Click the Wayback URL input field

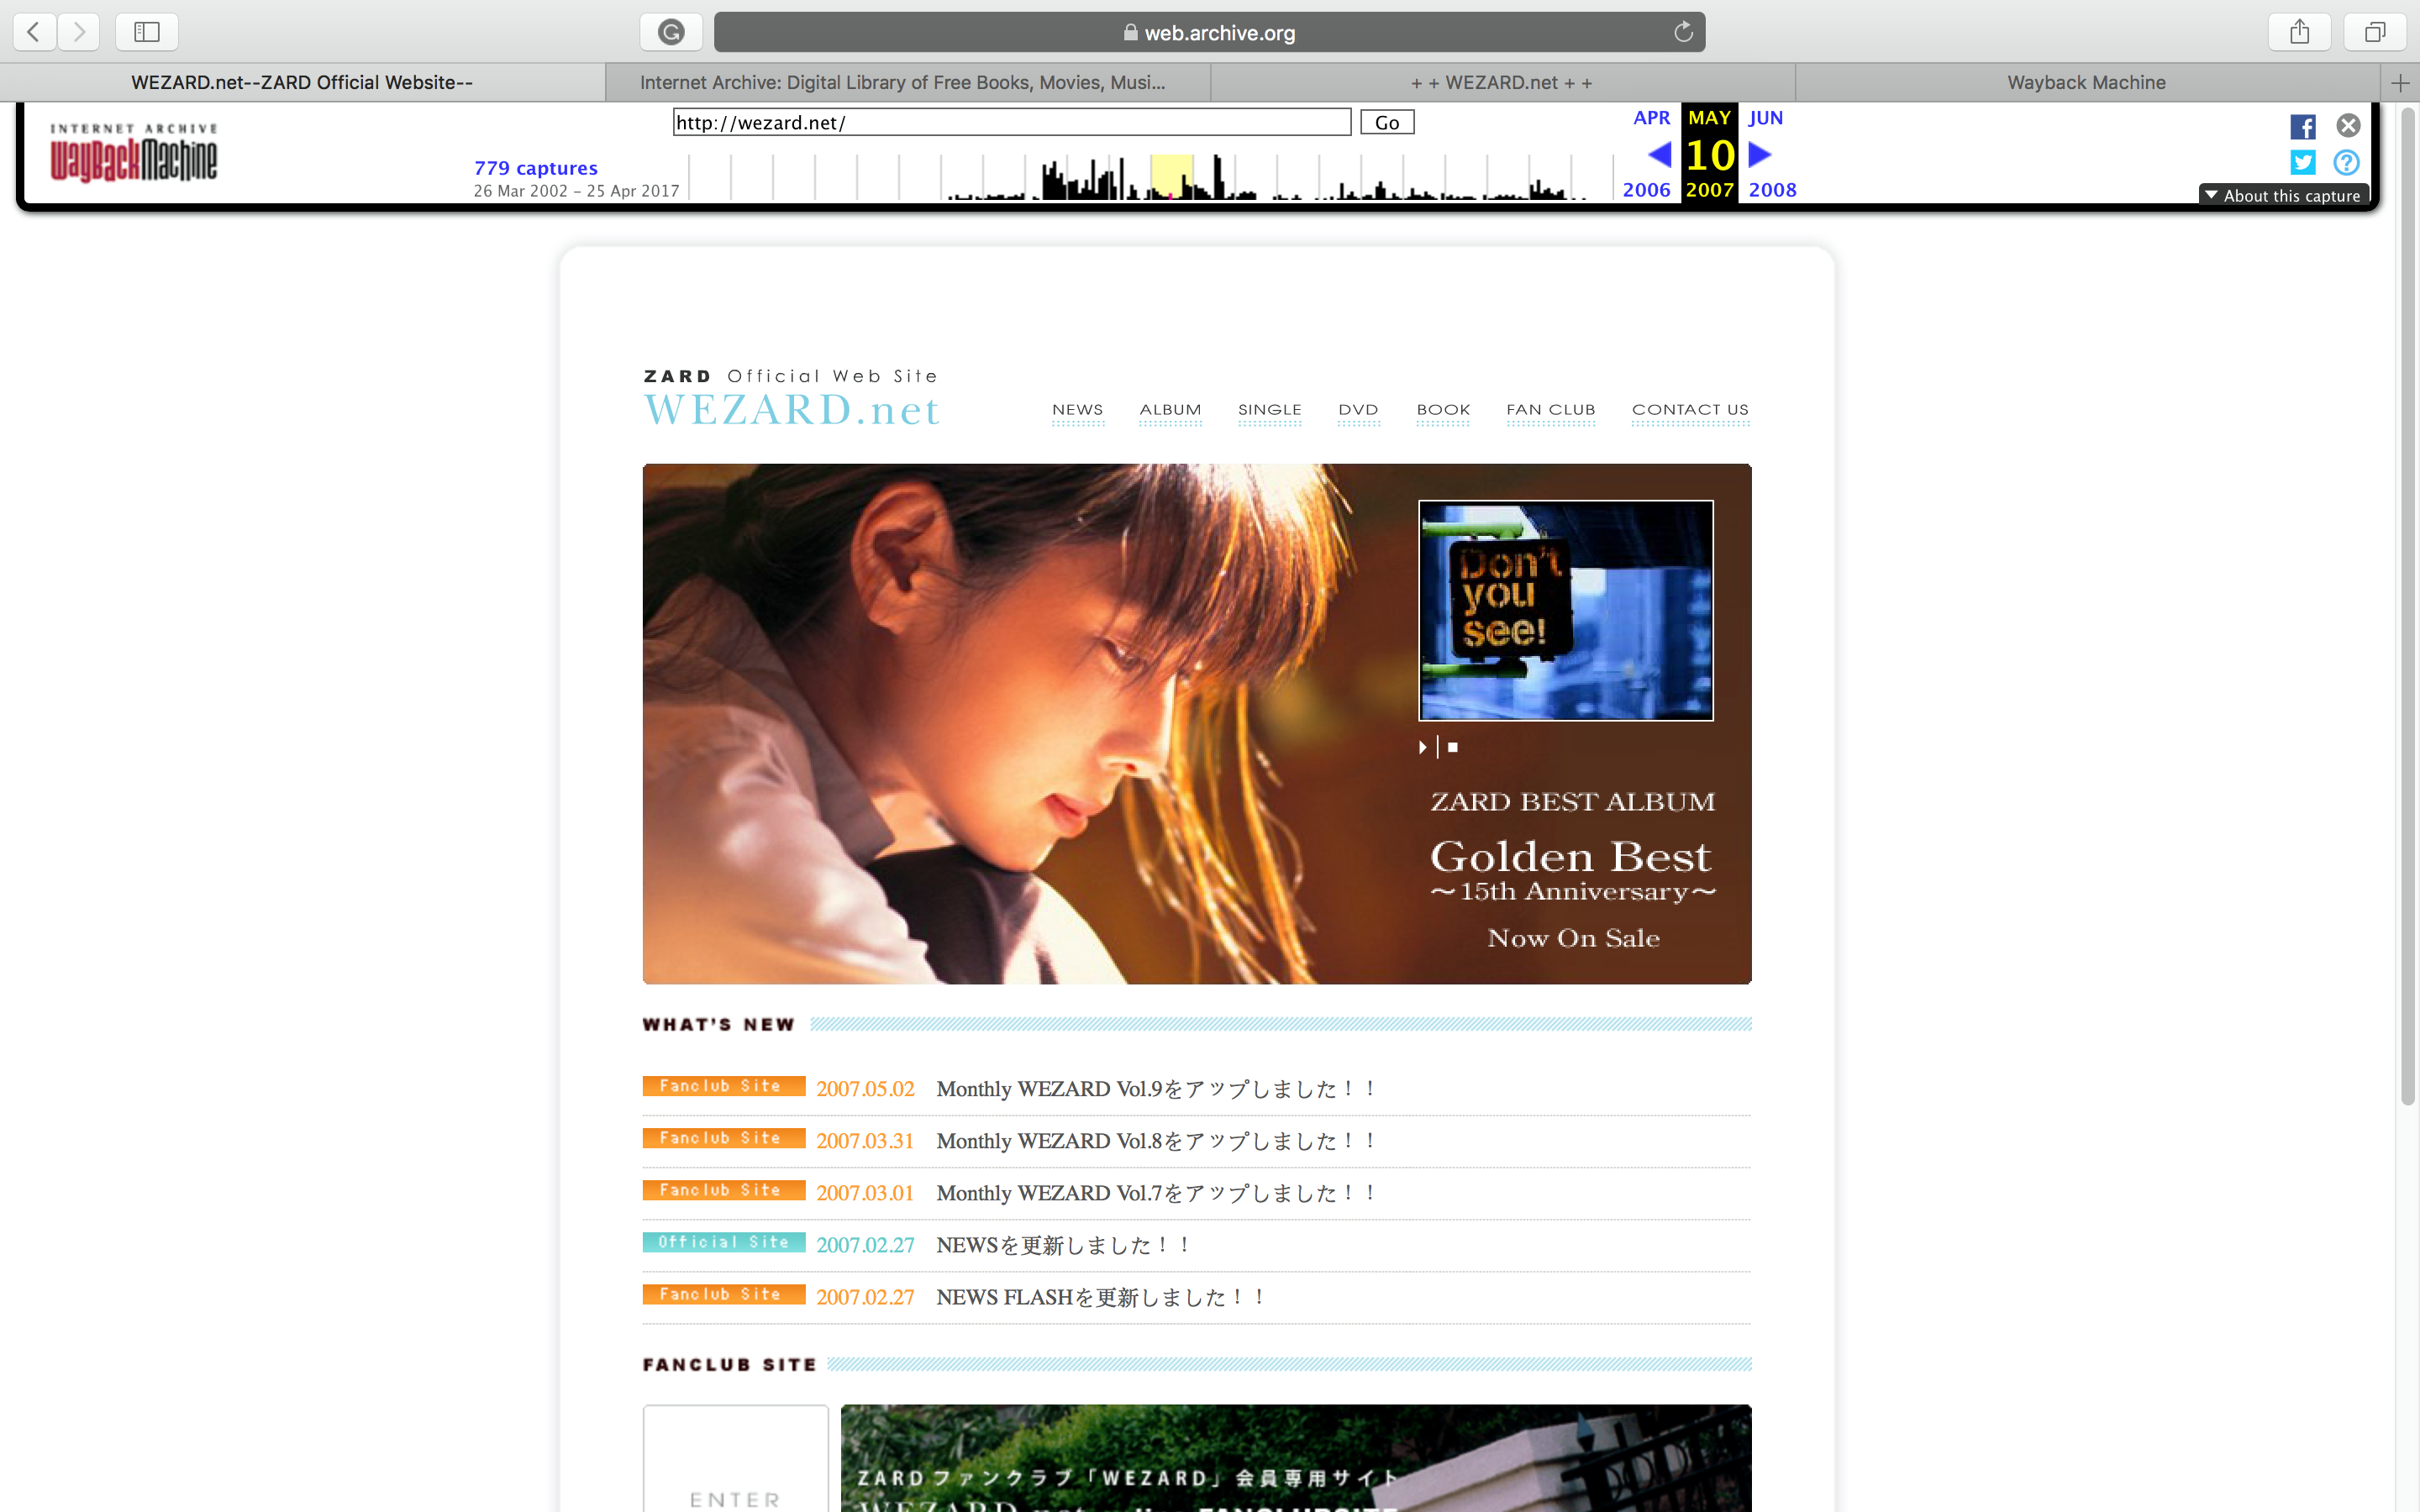1011,123
